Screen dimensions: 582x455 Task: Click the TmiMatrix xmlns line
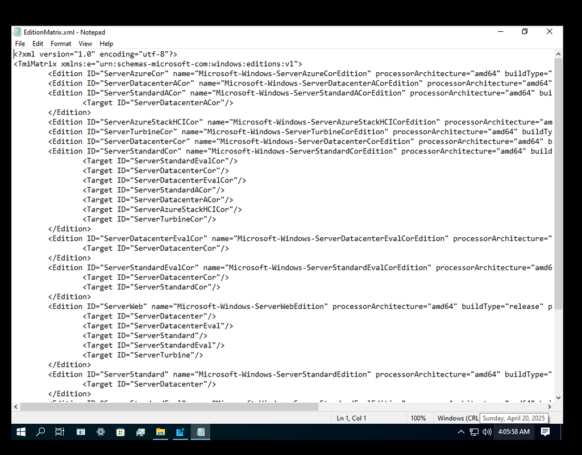[x=158, y=64]
